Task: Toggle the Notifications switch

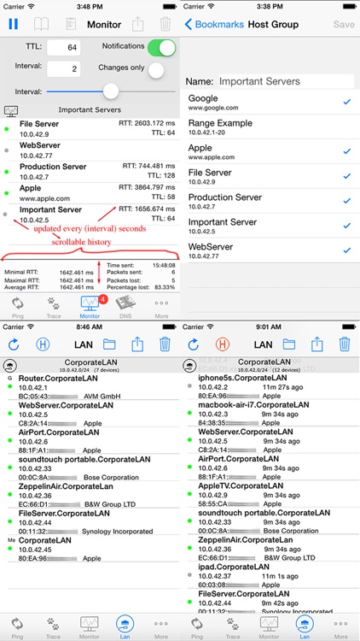Action: [x=161, y=48]
